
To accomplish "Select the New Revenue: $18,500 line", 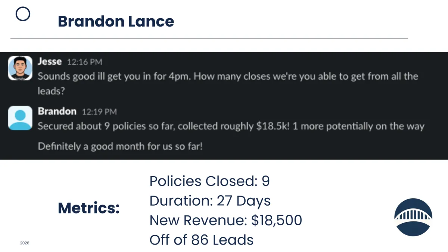I will [x=225, y=220].
